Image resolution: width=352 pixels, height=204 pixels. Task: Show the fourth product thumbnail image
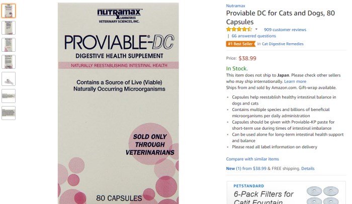click(9, 62)
